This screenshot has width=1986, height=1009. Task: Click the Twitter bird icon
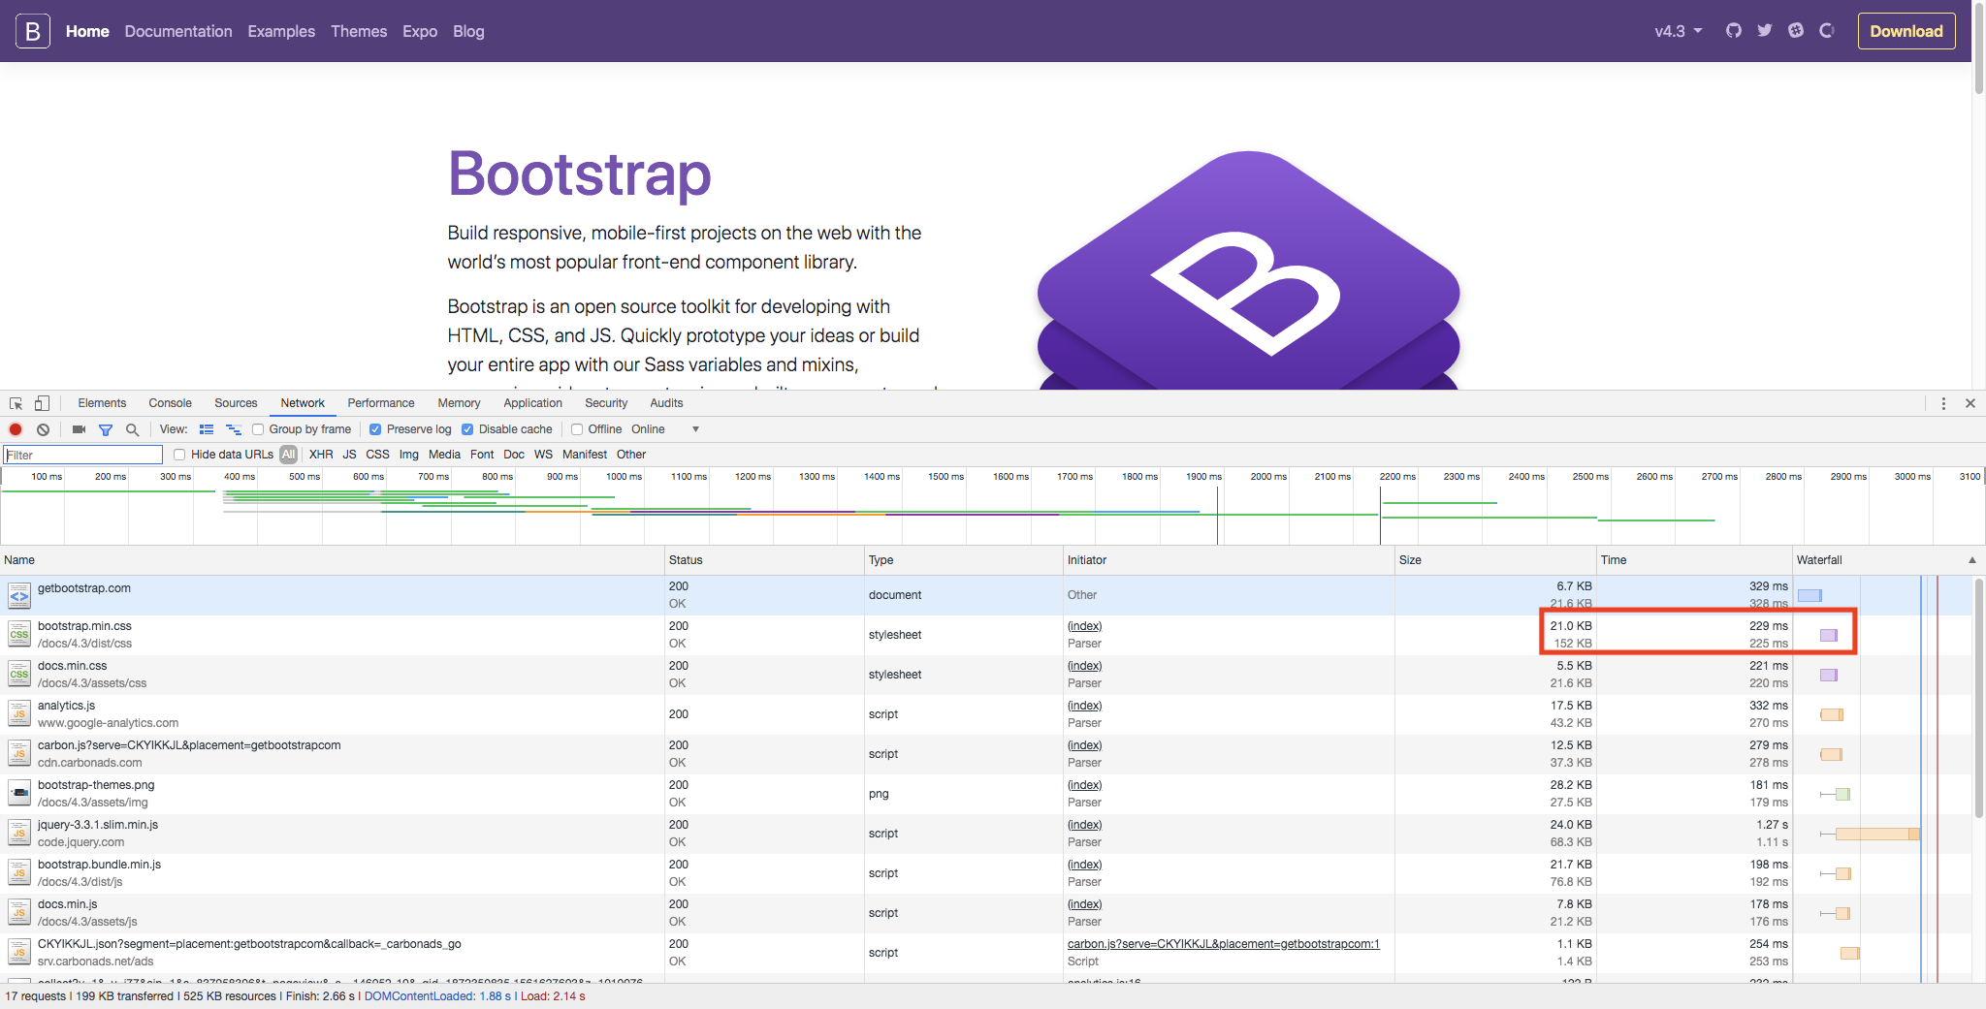click(1764, 30)
